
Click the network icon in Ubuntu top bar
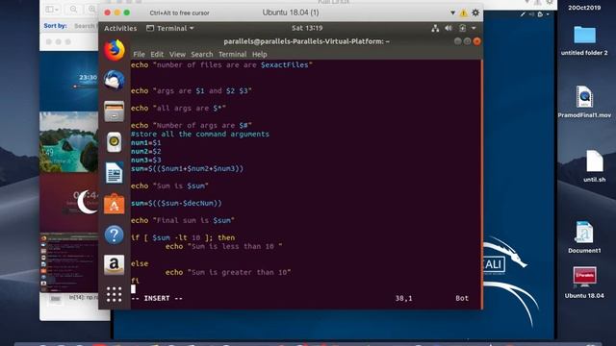click(435, 28)
